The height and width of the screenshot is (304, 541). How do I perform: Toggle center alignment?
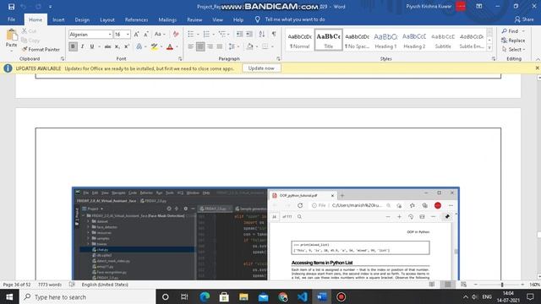coord(200,46)
